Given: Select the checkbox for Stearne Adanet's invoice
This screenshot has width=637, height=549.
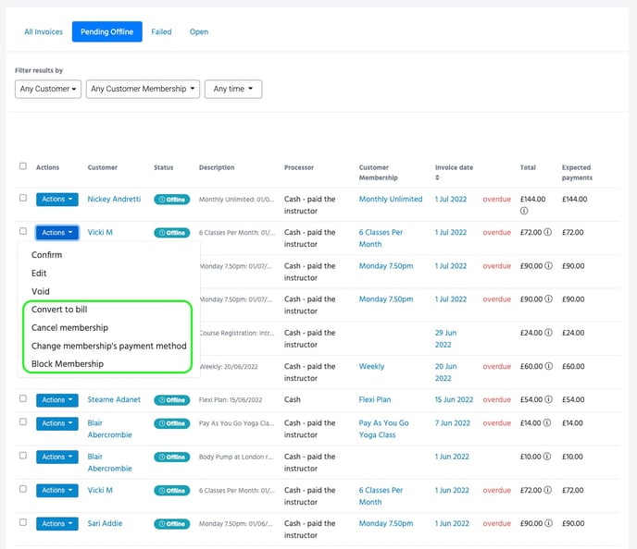Looking at the screenshot, I should pyautogui.click(x=23, y=399).
